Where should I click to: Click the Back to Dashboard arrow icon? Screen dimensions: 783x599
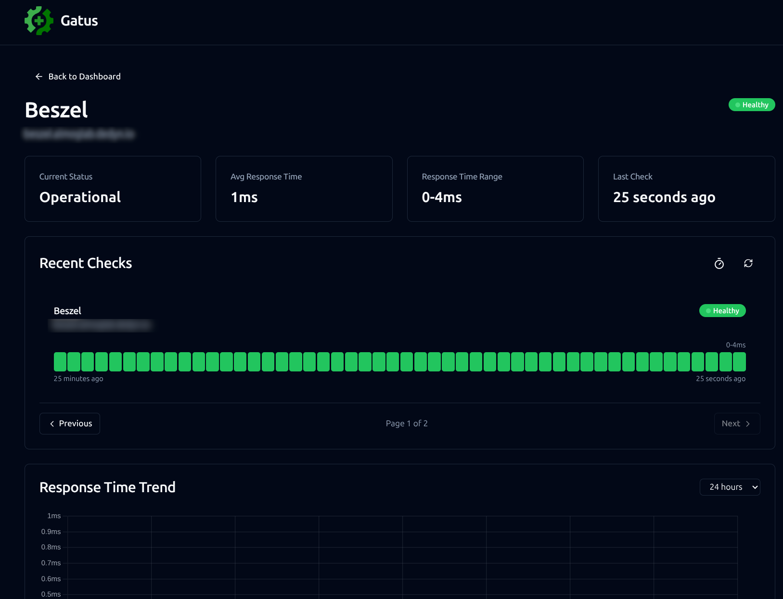[x=39, y=76]
